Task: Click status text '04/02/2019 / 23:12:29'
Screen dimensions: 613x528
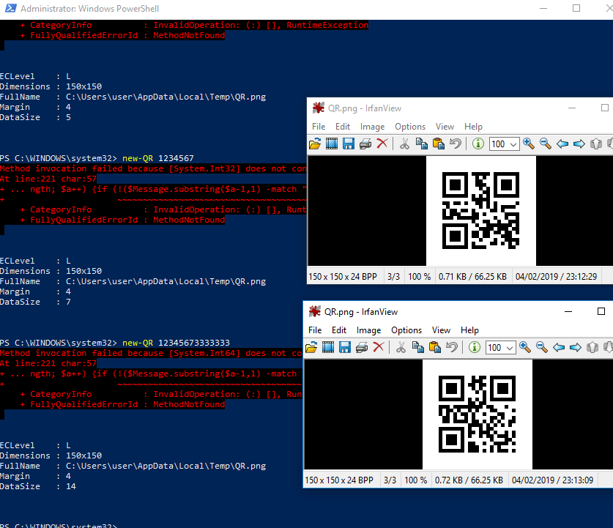Action: 556,277
